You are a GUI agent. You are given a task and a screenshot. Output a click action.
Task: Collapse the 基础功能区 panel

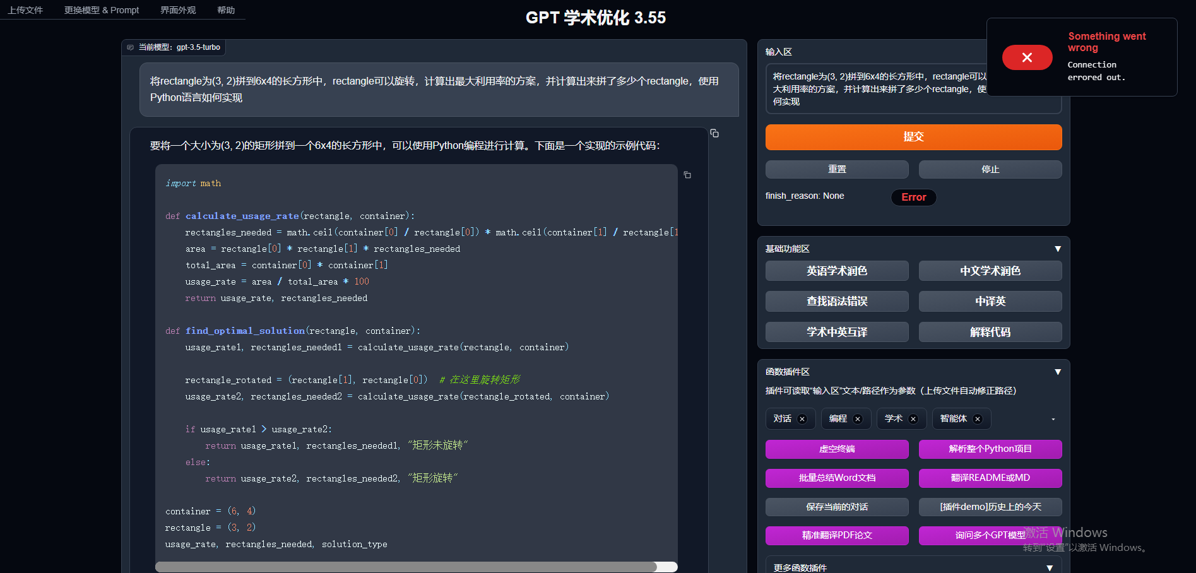coord(1058,249)
